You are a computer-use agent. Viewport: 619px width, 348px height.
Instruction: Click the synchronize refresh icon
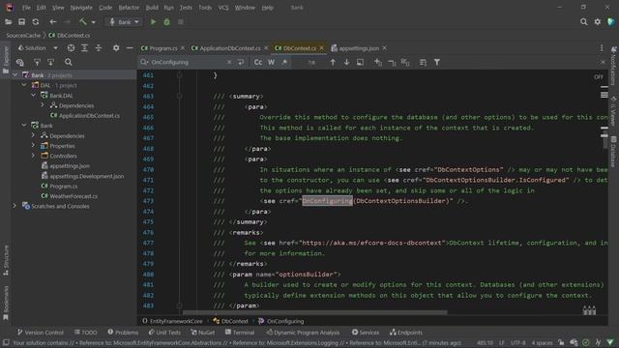pyautogui.click(x=36, y=22)
